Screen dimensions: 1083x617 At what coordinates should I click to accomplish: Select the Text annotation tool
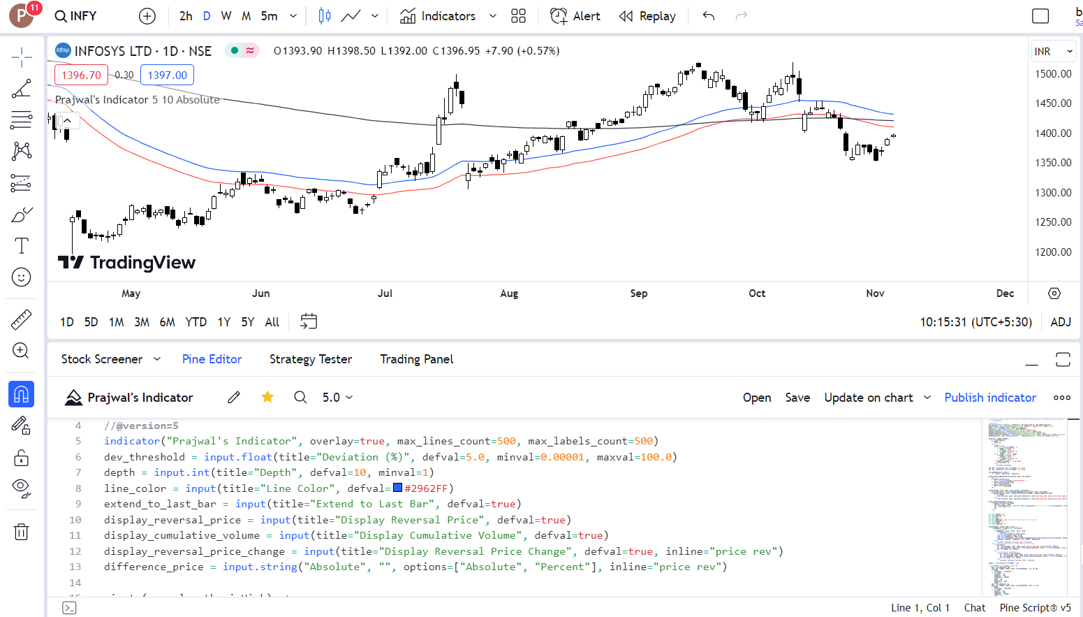coord(22,246)
